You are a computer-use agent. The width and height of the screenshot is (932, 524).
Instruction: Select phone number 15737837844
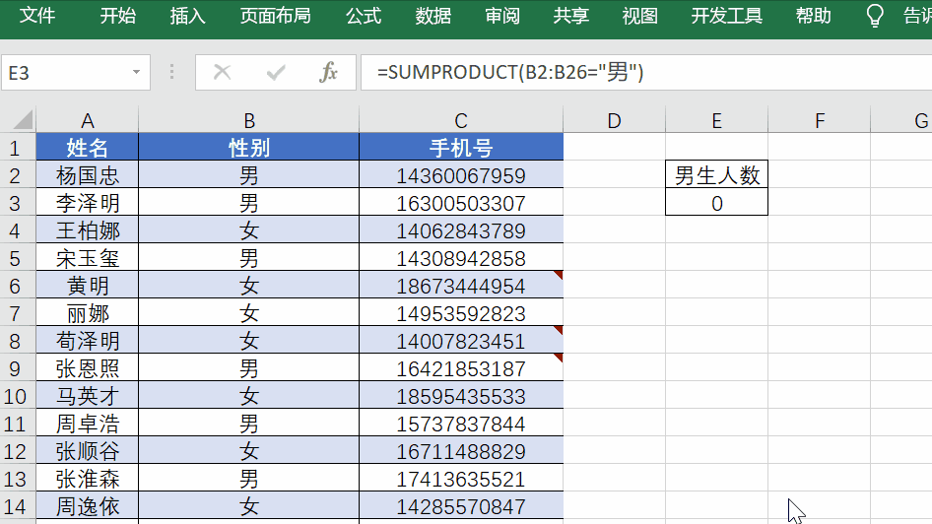click(461, 424)
